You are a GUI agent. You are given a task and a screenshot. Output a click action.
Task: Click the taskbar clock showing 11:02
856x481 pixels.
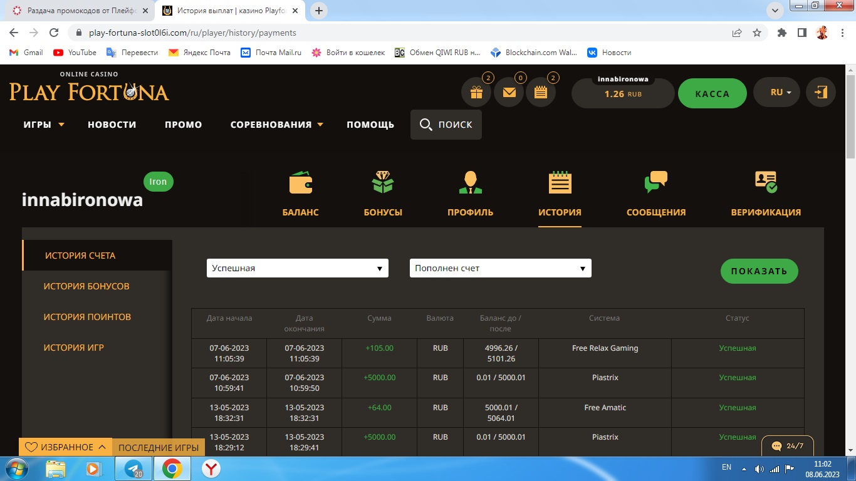pos(822,468)
